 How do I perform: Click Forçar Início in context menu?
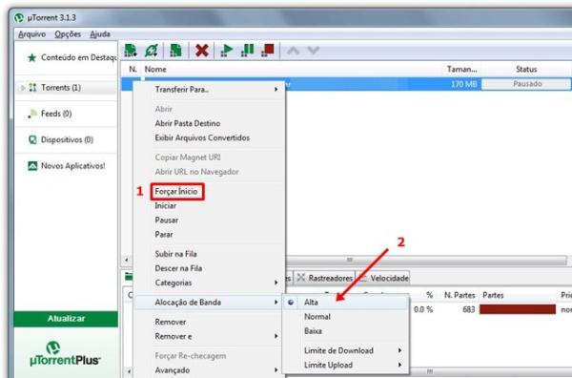pyautogui.click(x=177, y=191)
